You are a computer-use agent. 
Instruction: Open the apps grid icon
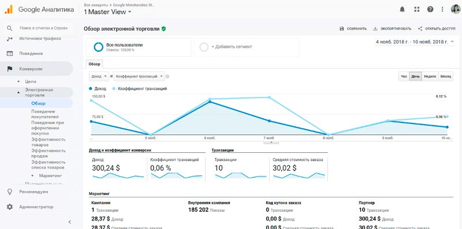416,9
